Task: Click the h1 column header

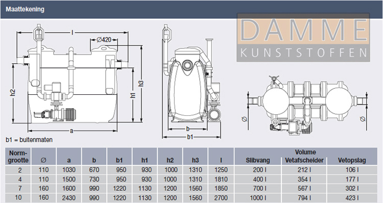Action: pyautogui.click(x=145, y=160)
